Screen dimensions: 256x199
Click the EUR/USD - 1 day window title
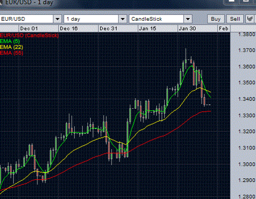pyautogui.click(x=29, y=3)
